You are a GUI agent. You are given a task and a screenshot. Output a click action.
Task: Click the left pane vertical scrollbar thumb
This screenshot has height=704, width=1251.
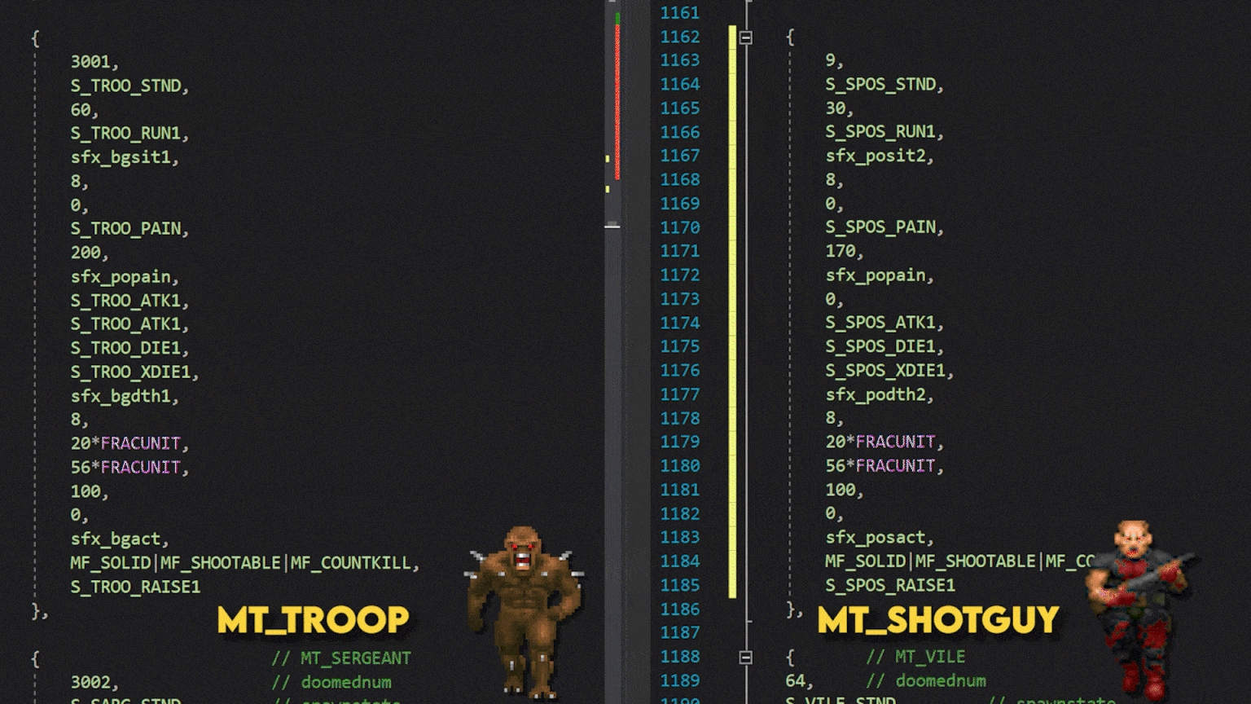[x=612, y=225]
